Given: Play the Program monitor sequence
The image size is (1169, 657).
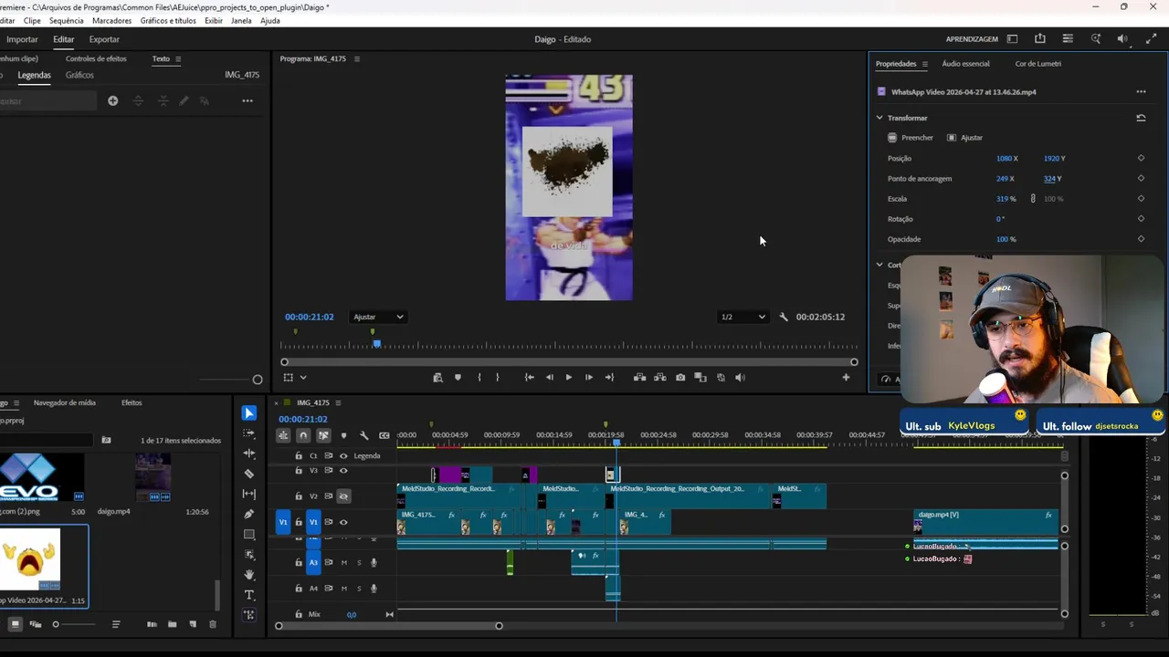Looking at the screenshot, I should pyautogui.click(x=568, y=377).
